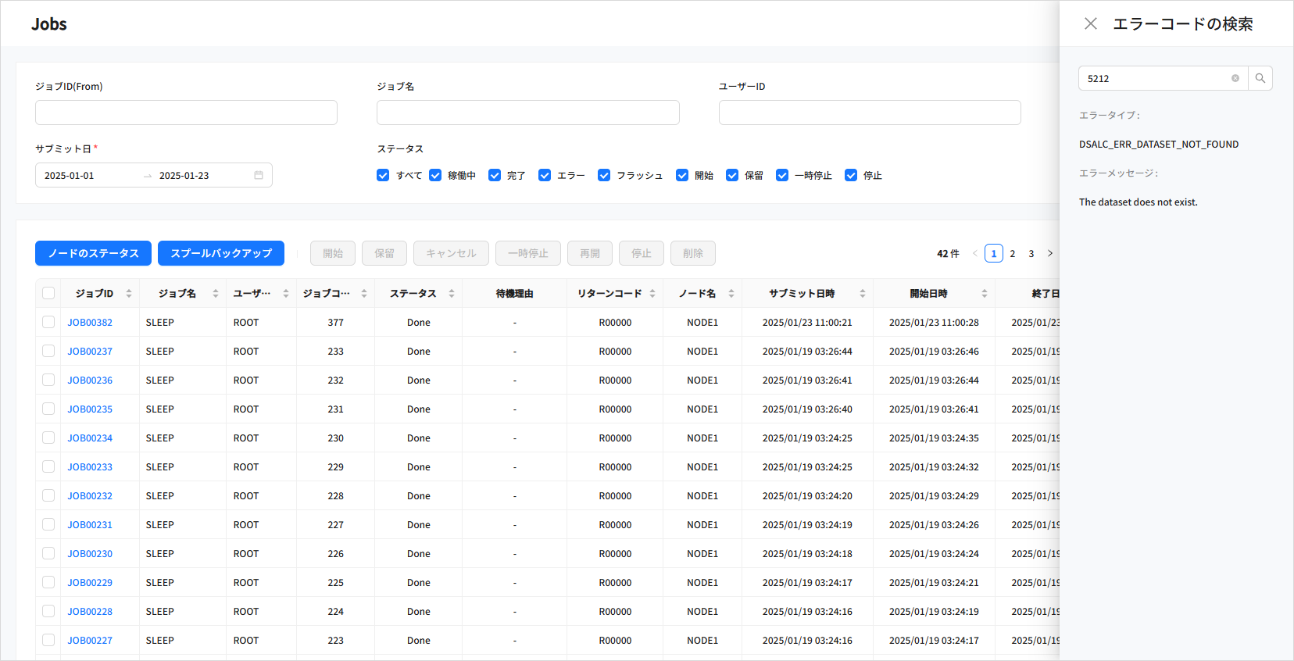Image resolution: width=1294 pixels, height=661 pixels.
Task: Close the error code search panel
Action: point(1091,23)
